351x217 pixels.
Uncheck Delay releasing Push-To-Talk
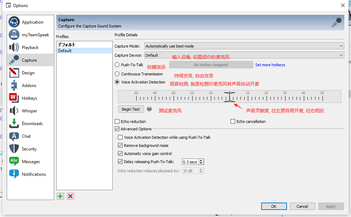120,161
